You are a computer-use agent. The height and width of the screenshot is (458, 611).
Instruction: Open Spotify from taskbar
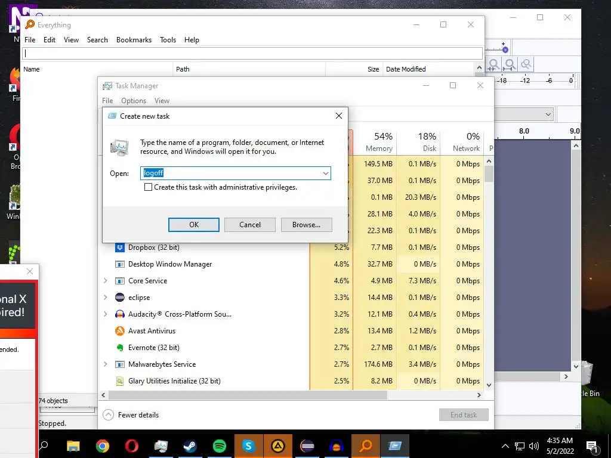point(220,446)
